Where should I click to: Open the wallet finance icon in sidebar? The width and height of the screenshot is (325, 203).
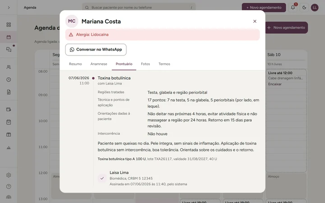9,109
